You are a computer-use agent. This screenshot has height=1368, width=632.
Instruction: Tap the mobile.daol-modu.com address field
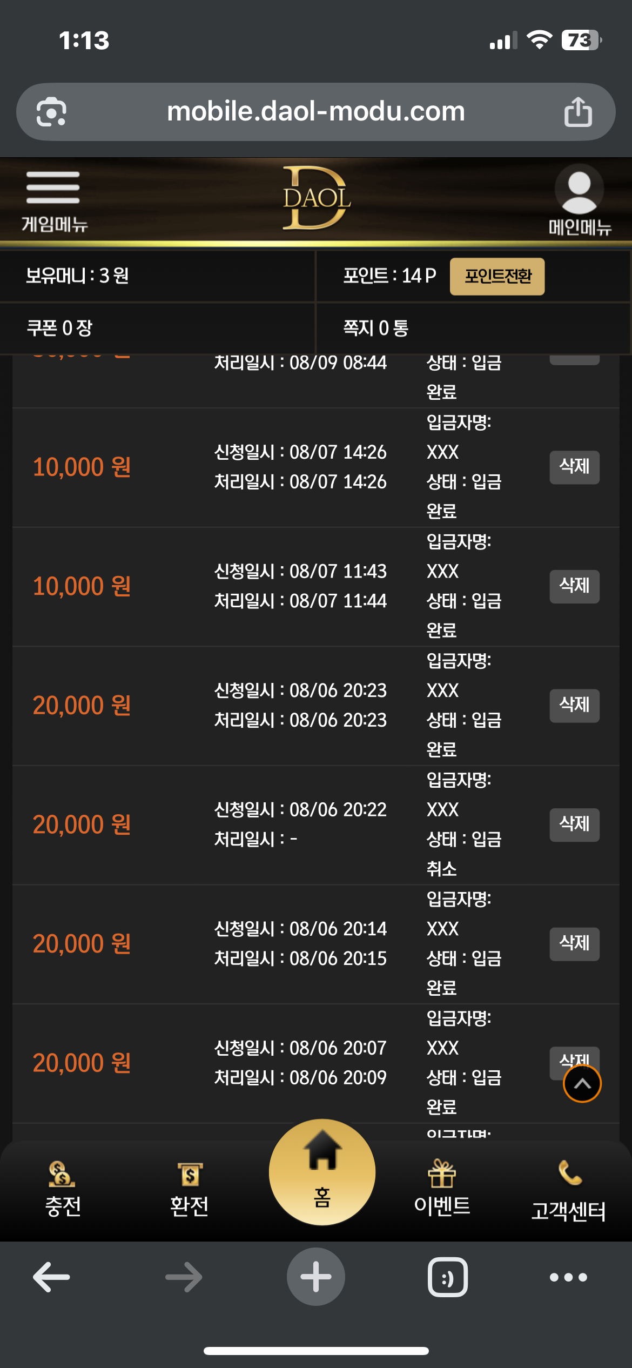[x=316, y=112]
